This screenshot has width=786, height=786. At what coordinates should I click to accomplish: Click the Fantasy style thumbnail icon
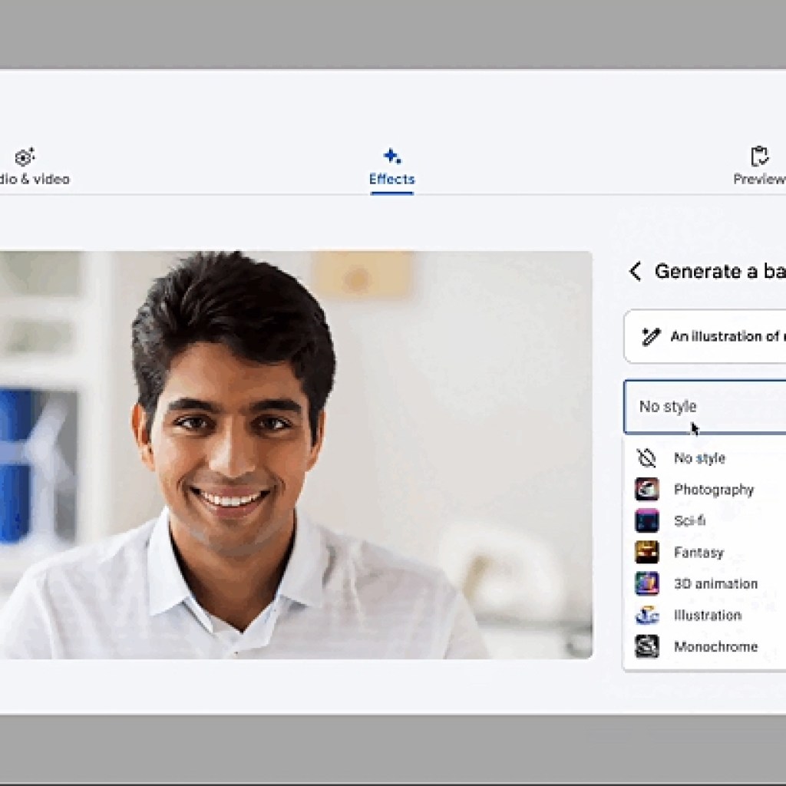click(647, 552)
